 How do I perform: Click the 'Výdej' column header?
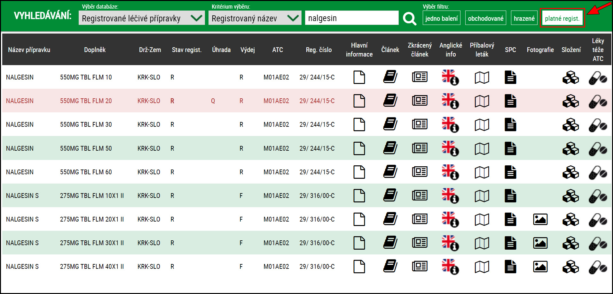[248, 50]
